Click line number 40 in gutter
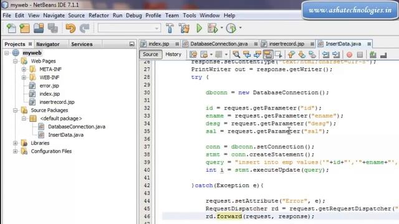This screenshot has height=224, width=399. point(147,170)
